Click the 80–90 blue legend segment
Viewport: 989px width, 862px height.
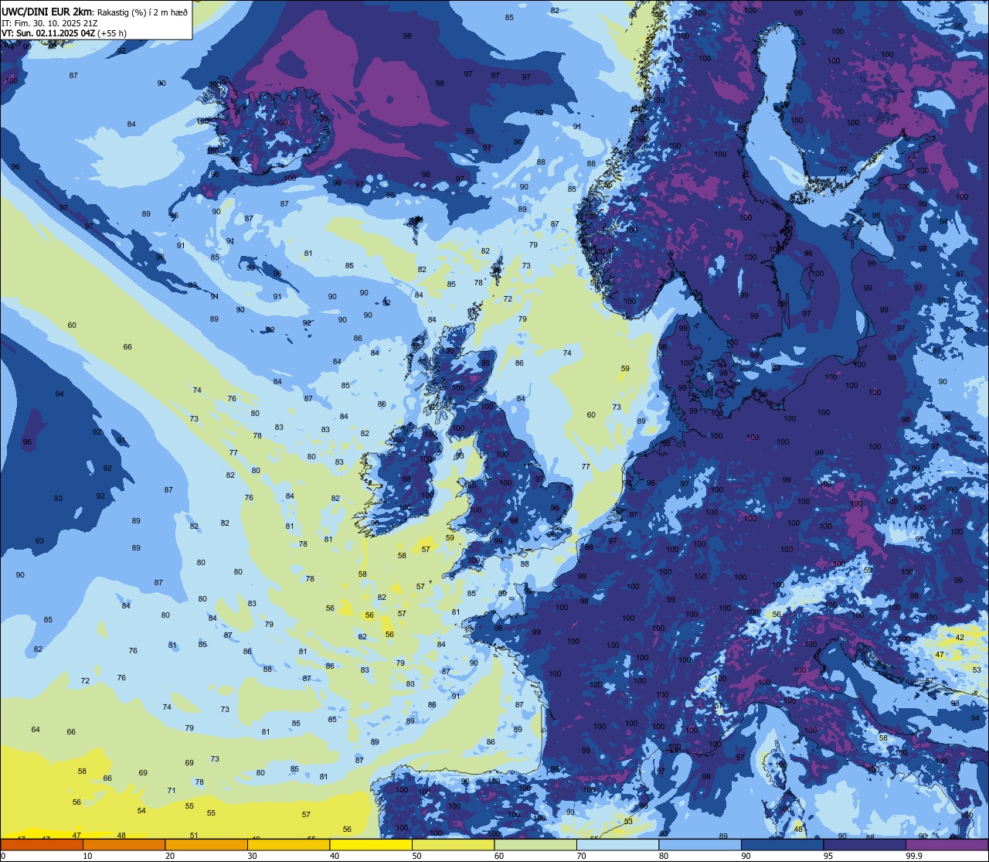coord(700,844)
